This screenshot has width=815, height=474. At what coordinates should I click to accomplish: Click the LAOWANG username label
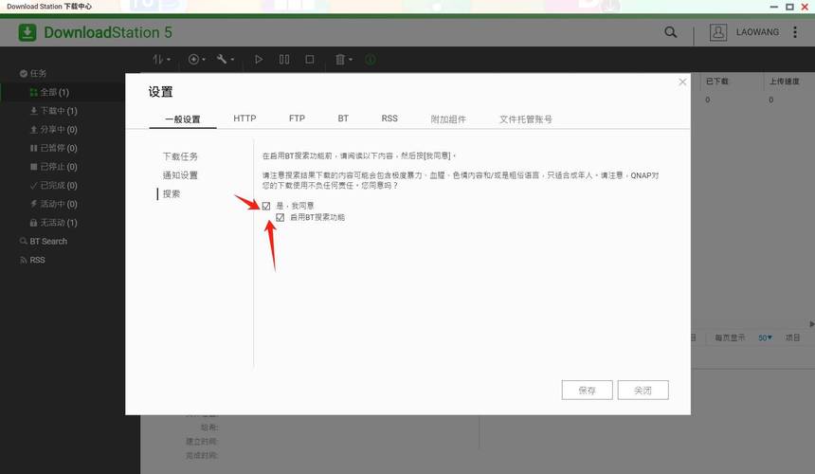click(757, 32)
